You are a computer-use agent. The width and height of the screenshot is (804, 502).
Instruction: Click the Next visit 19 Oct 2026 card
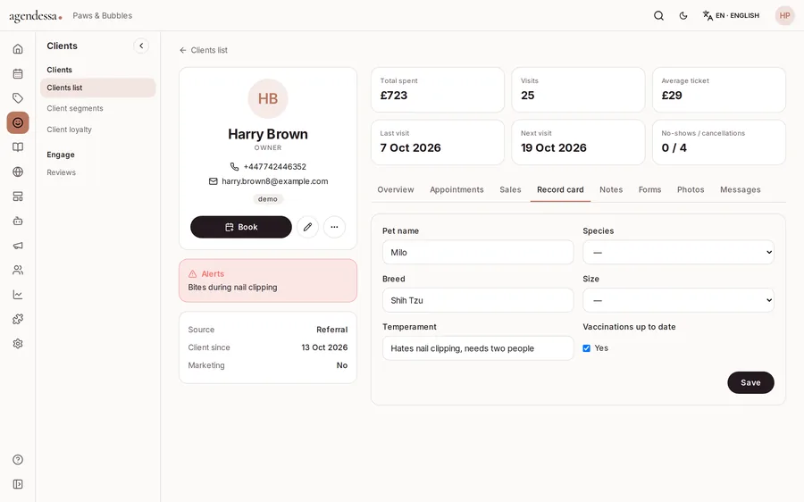click(578, 142)
